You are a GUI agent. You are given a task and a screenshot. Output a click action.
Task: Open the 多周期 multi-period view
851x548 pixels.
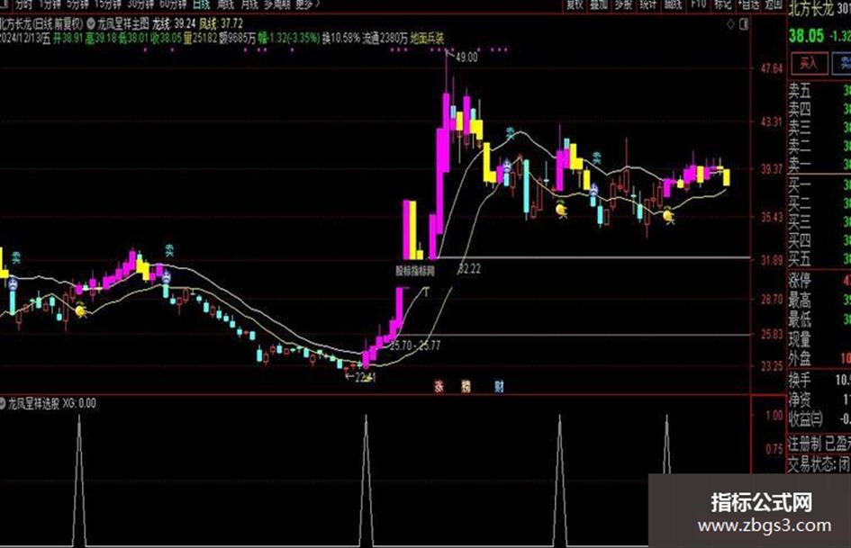pos(276,4)
